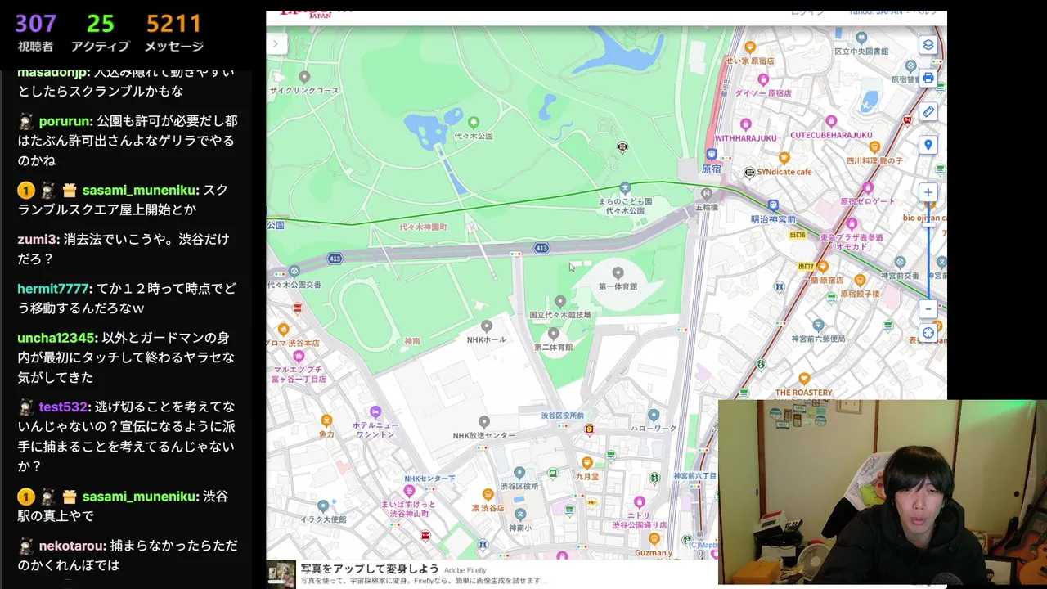Select the 魚力 restaurant icon
The width and height of the screenshot is (1047, 589).
coord(326,420)
